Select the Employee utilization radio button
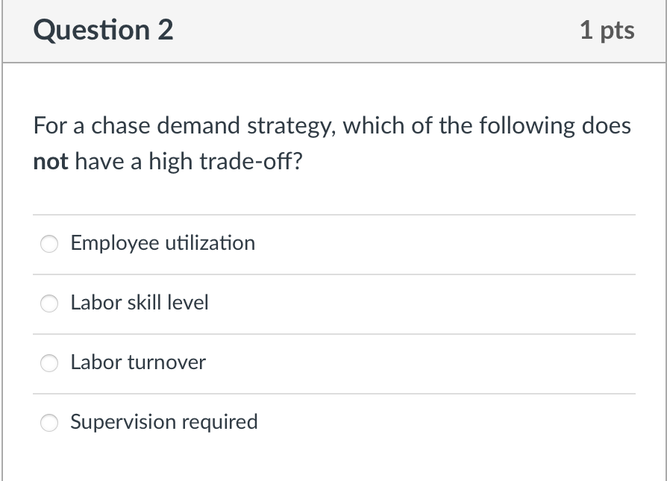 (49, 243)
